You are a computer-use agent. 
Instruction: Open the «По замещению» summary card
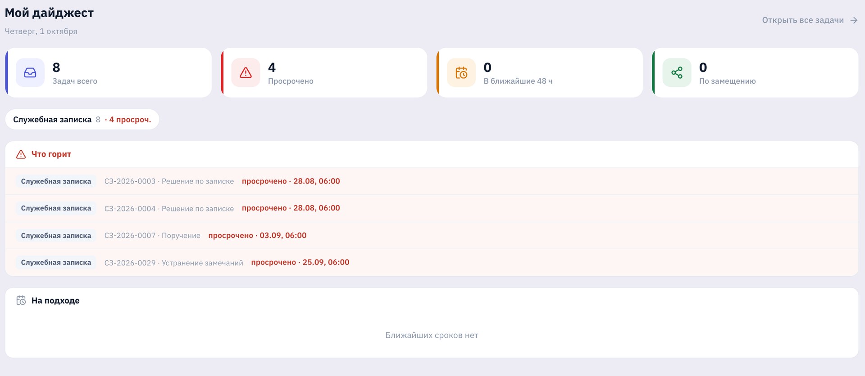click(755, 72)
